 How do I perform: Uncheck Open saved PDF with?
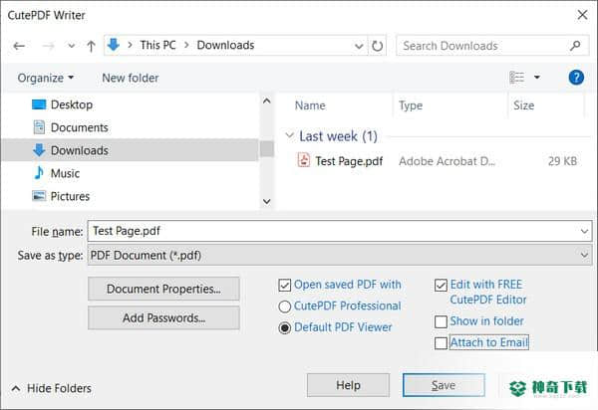[285, 285]
